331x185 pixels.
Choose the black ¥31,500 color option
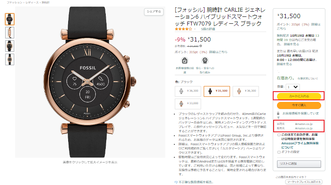tap(216, 91)
